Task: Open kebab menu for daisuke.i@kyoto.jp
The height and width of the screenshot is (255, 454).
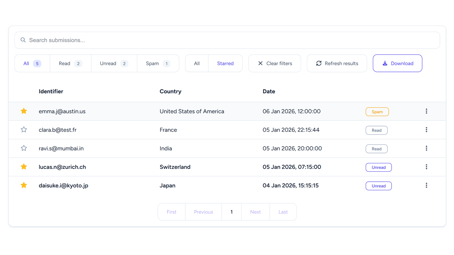Action: (426, 186)
